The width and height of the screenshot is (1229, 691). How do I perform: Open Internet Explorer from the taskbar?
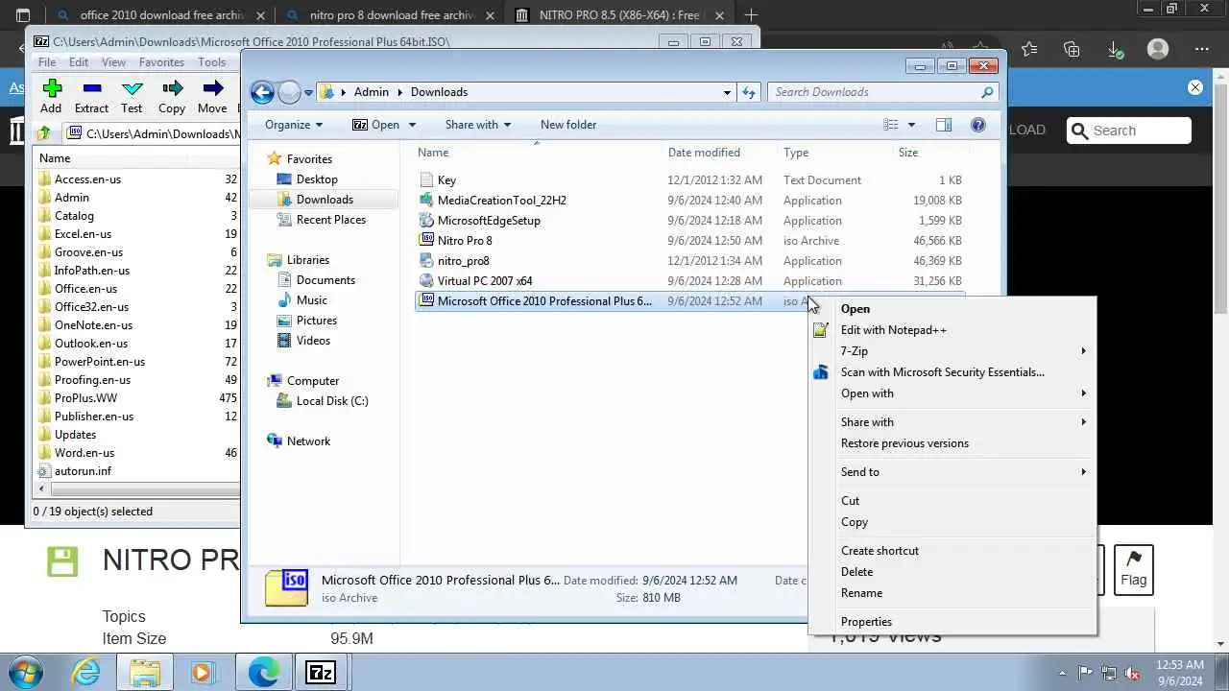(x=86, y=672)
